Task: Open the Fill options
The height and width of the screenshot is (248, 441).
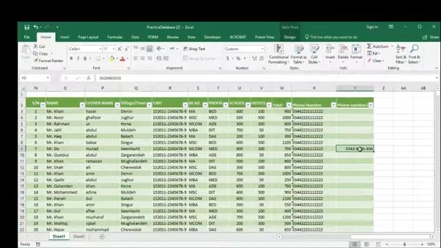Action: click(373, 54)
